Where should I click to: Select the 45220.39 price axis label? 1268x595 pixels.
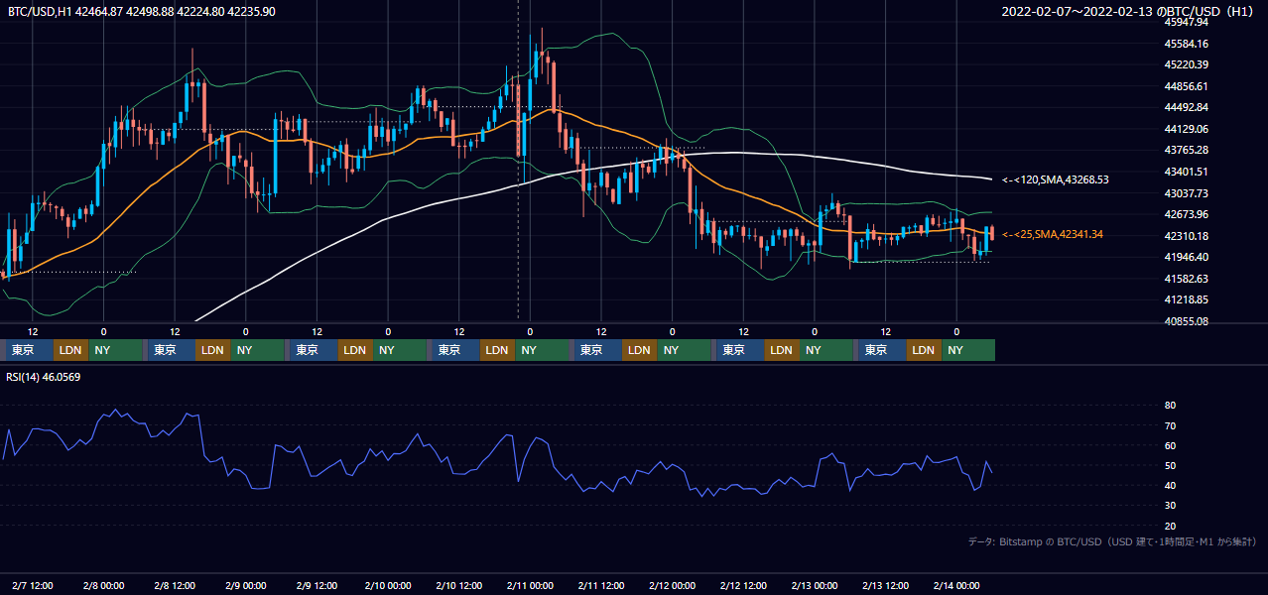pos(1187,64)
